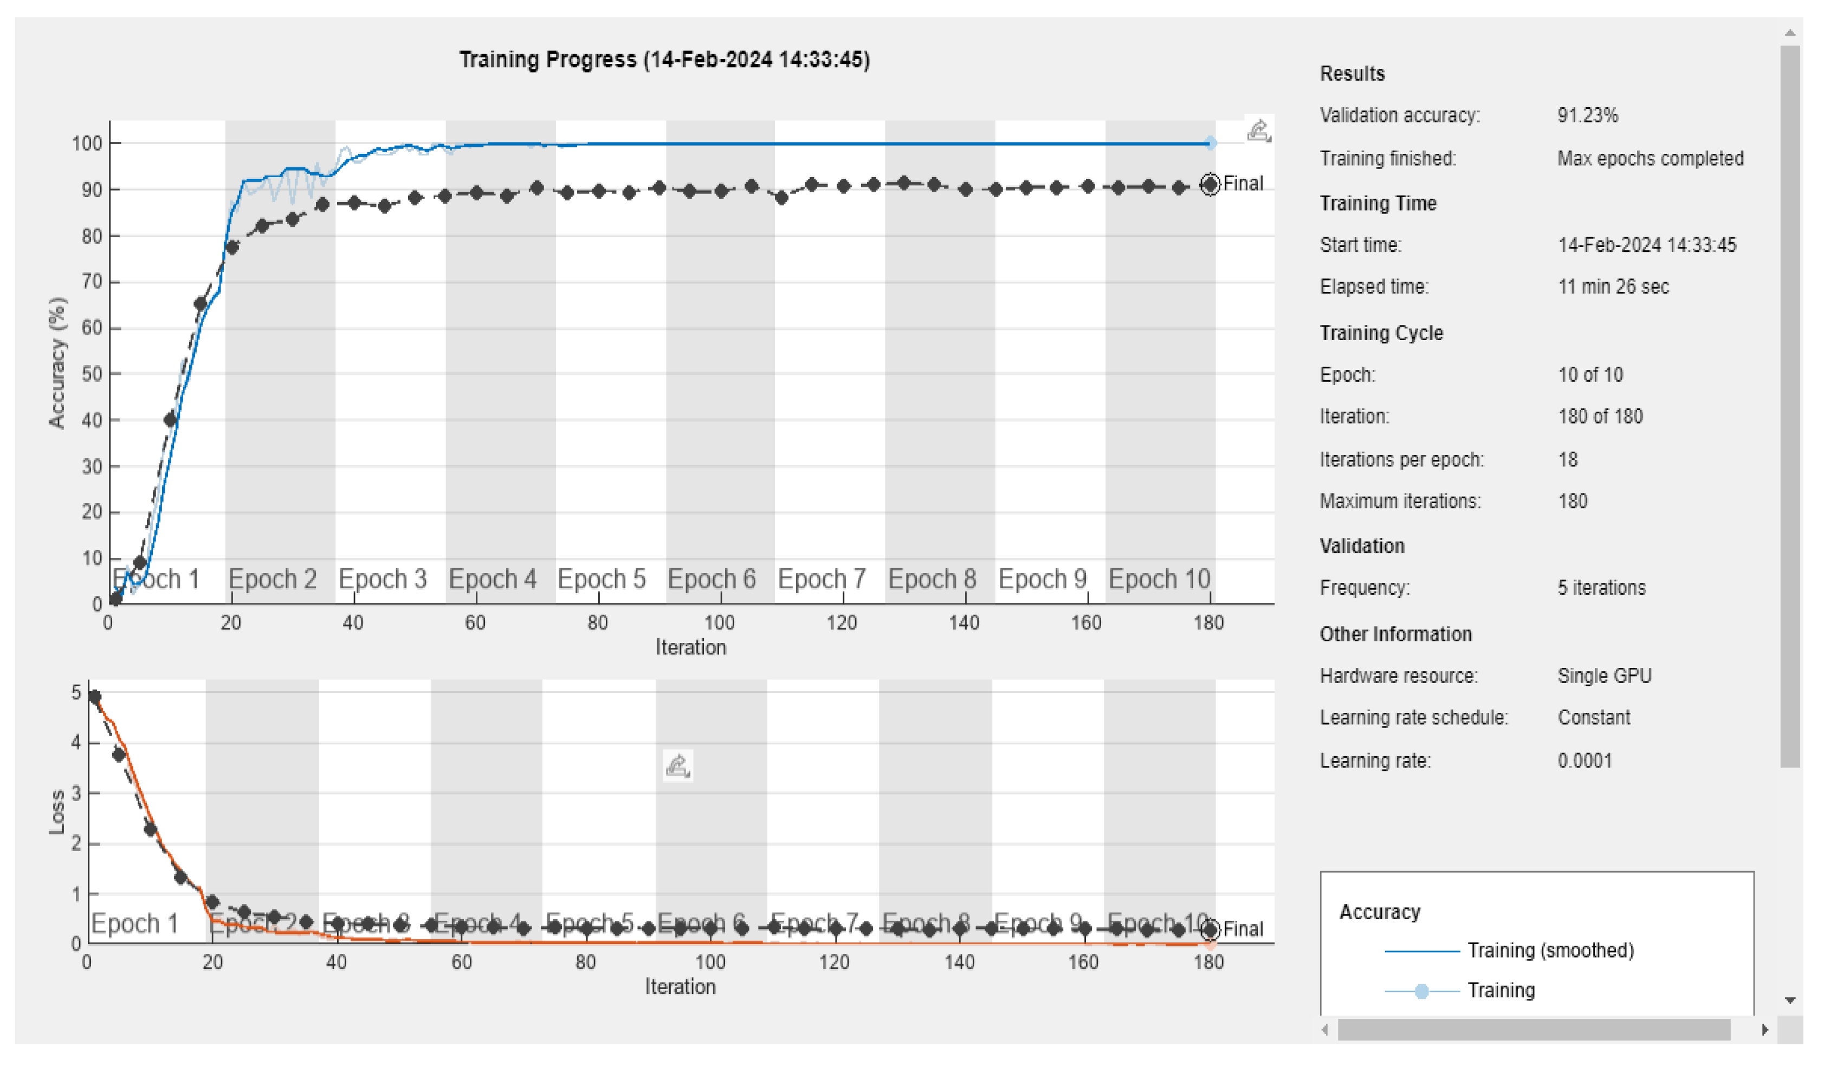
Task: Click horizontal scrollbar right arrow
Action: pyautogui.click(x=1764, y=1030)
